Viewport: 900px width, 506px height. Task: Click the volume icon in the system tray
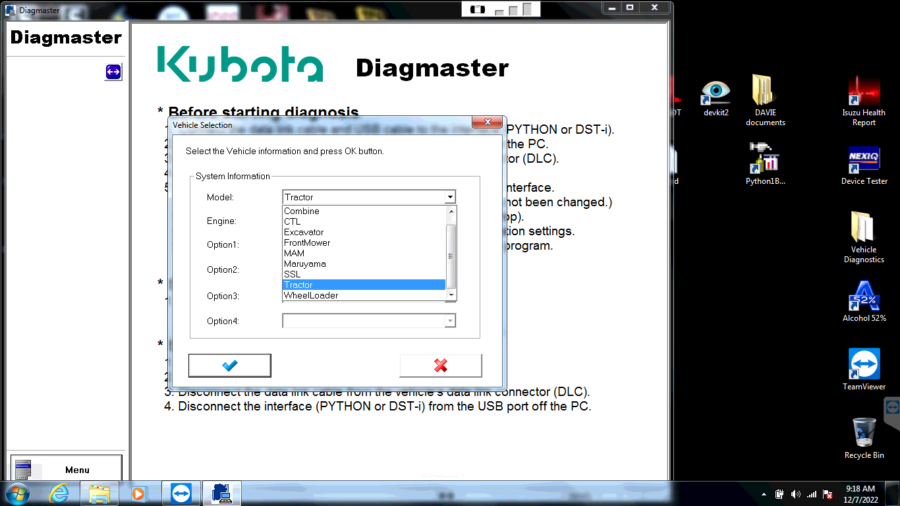pos(796,493)
